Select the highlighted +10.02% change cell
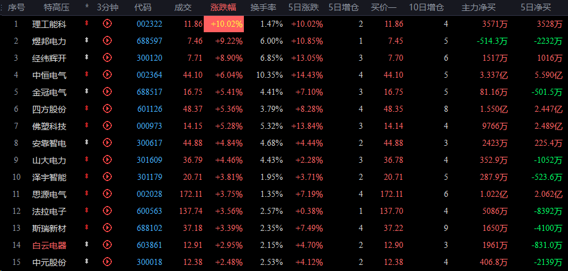This screenshot has width=568, height=271. click(224, 24)
